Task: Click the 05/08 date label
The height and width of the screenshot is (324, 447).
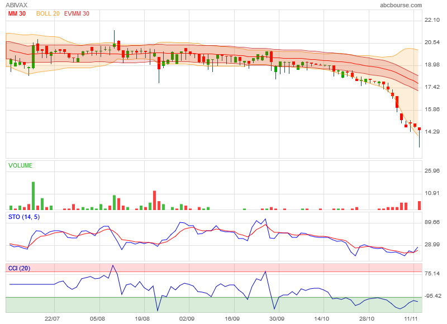Action: 97,318
